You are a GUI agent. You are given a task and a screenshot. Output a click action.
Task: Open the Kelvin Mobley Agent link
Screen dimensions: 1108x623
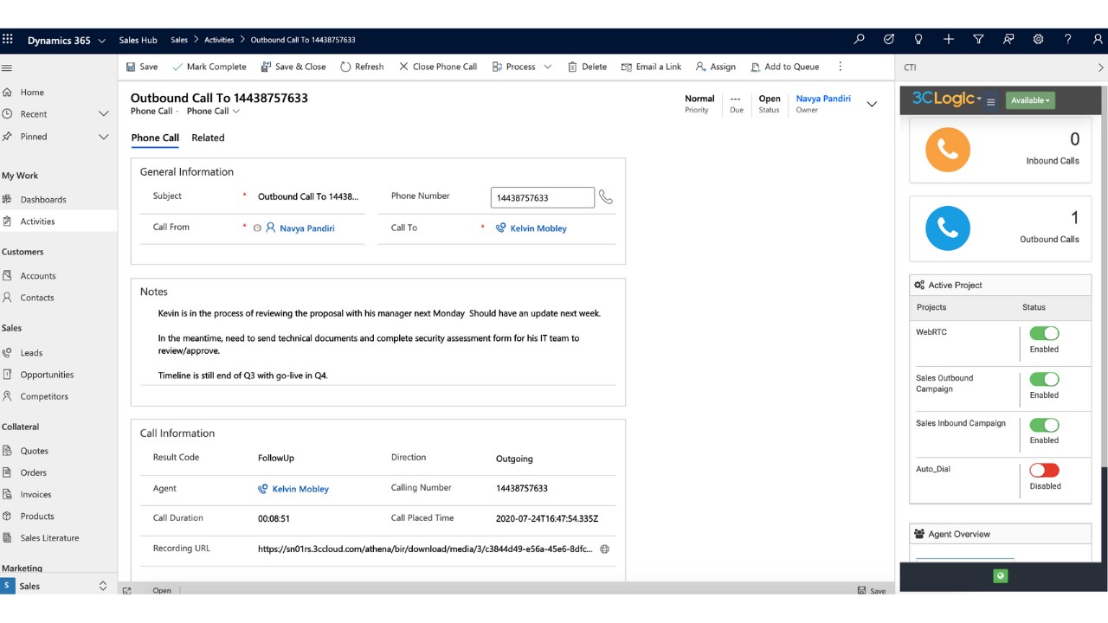300,489
